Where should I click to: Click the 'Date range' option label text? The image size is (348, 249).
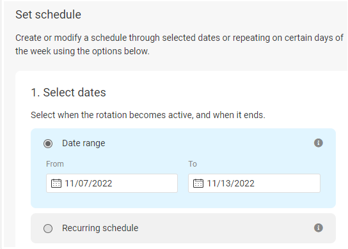coord(83,143)
